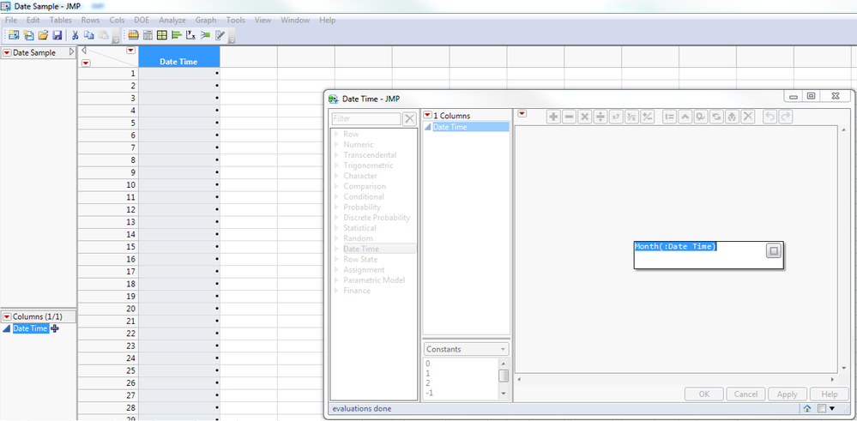Click the Filter search input field
Screen dimensions: 857x421
pos(365,118)
